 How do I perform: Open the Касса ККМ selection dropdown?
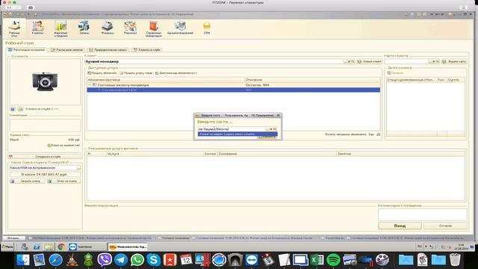coord(78,167)
